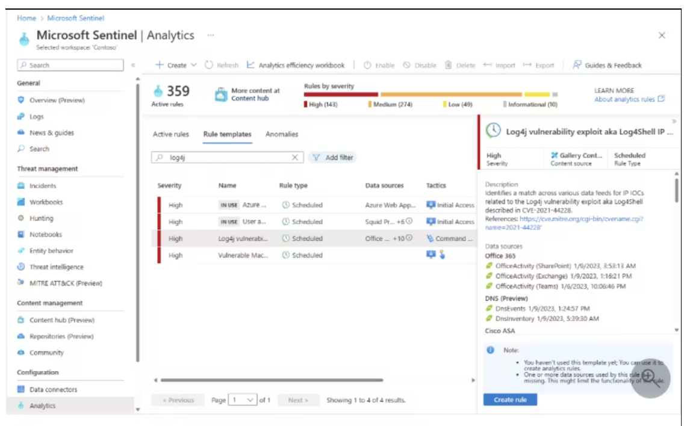
Task: Clear the log4j search text
Action: [294, 157]
